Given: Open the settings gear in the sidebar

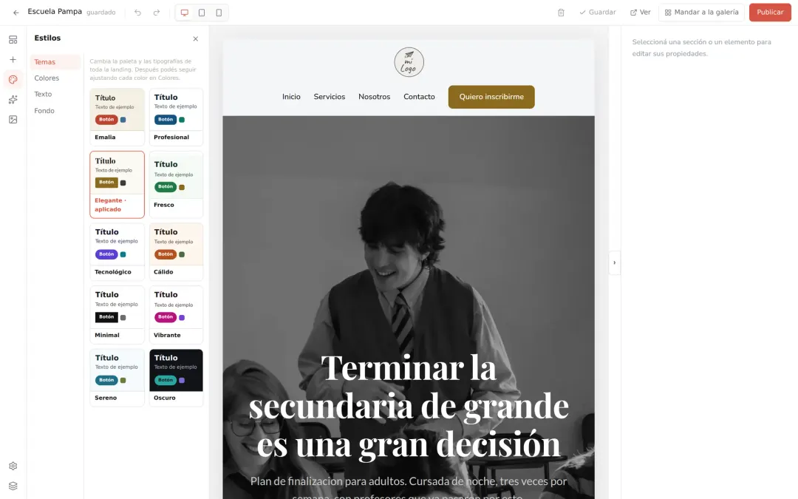Looking at the screenshot, I should (x=13, y=466).
